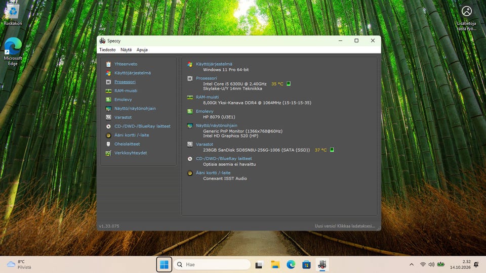Click the Käyttöjärjestelmä icon in summary panel
486x273 pixels.
tap(190, 64)
